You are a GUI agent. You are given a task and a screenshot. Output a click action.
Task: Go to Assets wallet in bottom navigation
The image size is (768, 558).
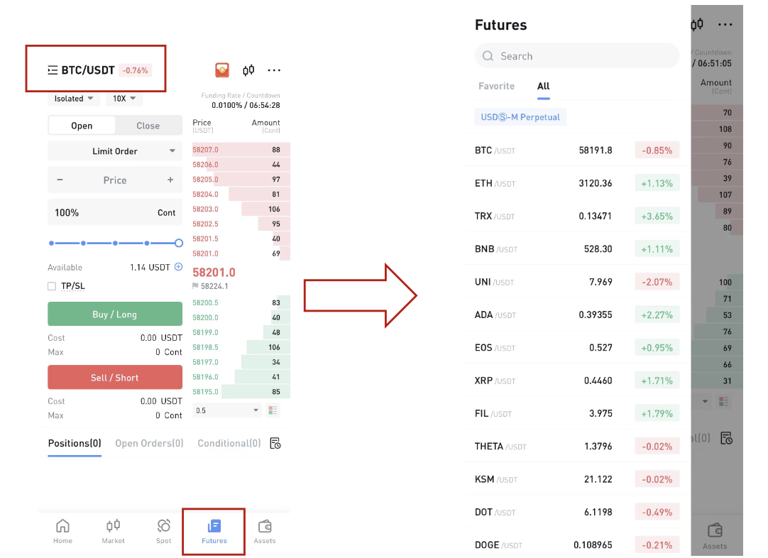coord(265,532)
